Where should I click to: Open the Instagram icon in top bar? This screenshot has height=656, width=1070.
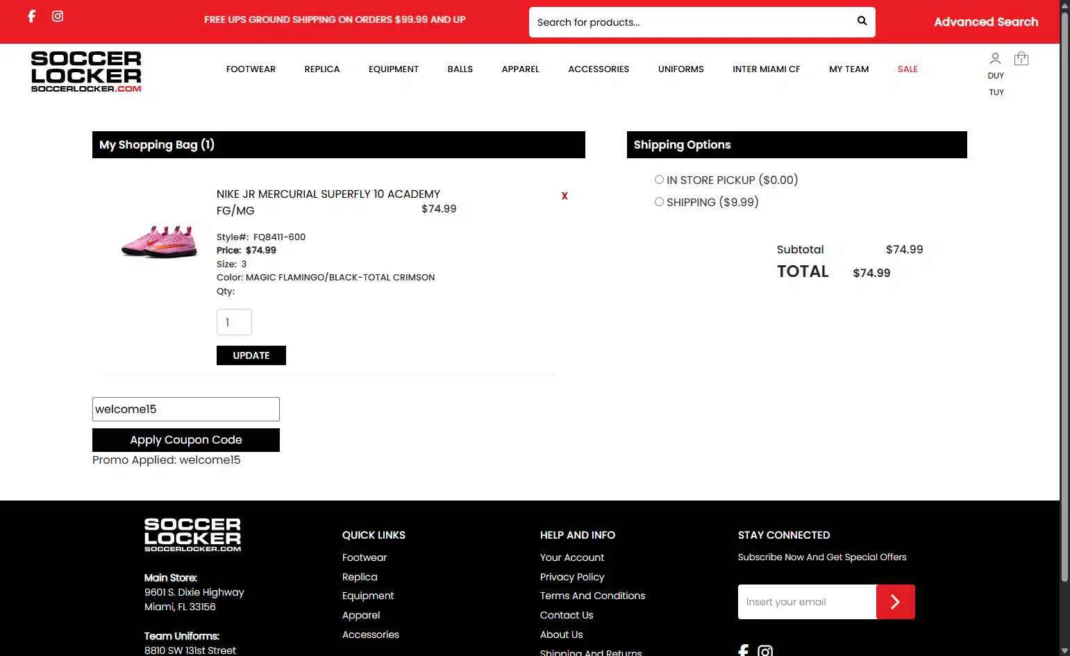coord(58,16)
